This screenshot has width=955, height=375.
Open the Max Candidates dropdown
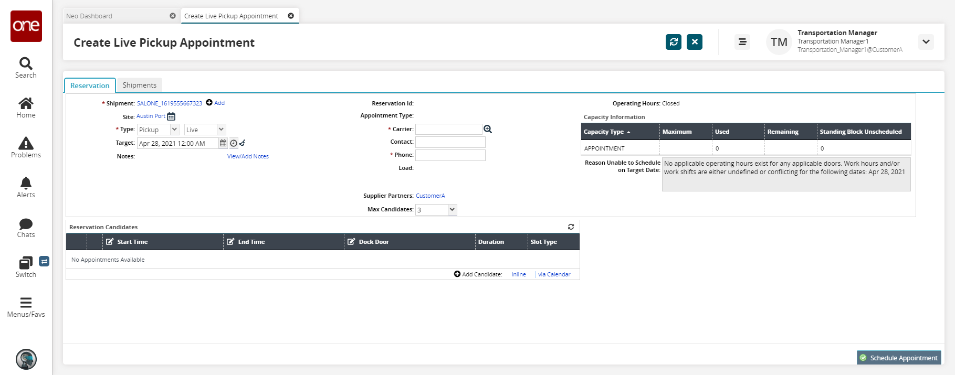452,210
